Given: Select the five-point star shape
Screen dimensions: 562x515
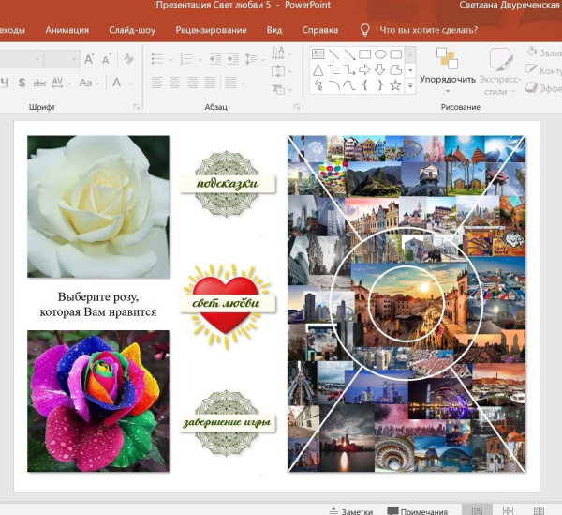Looking at the screenshot, I should pos(395,85).
